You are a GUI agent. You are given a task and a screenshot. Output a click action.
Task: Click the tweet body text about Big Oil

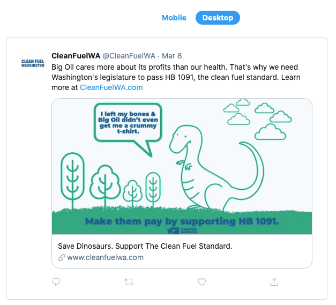tap(175, 72)
